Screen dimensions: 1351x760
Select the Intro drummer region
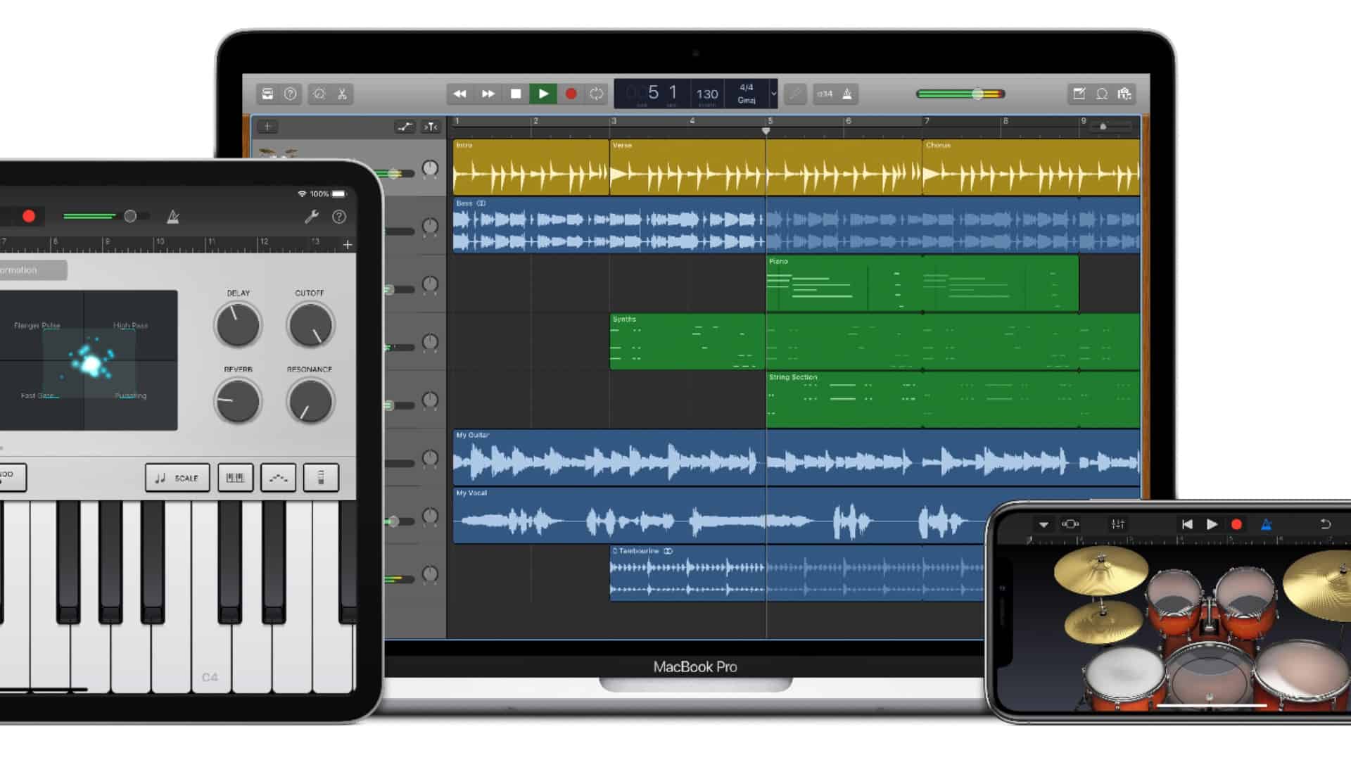point(531,167)
